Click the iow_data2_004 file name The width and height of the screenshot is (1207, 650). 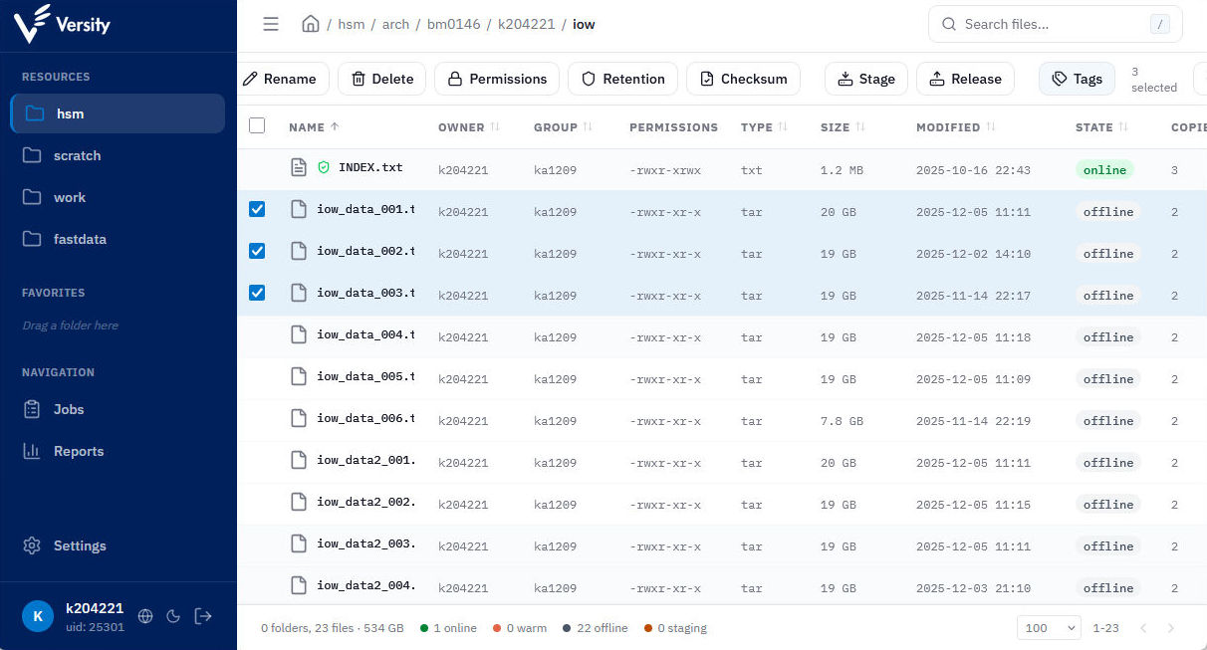(365, 585)
